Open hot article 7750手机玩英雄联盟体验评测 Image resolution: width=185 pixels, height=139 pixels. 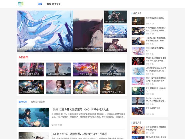click(156, 59)
